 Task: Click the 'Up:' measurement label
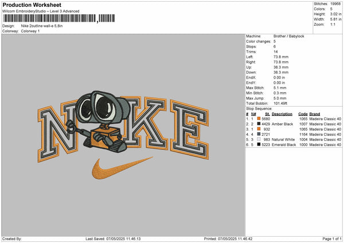[x=249, y=67]
